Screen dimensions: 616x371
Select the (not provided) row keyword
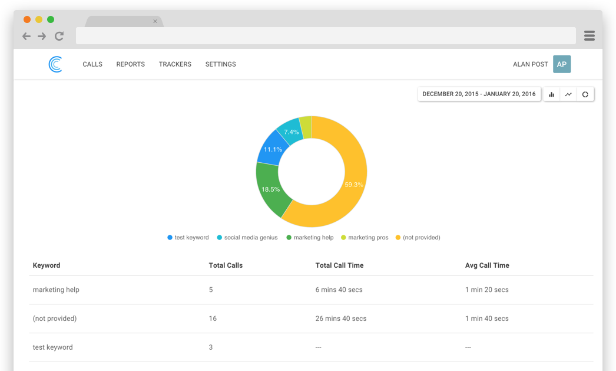point(55,319)
